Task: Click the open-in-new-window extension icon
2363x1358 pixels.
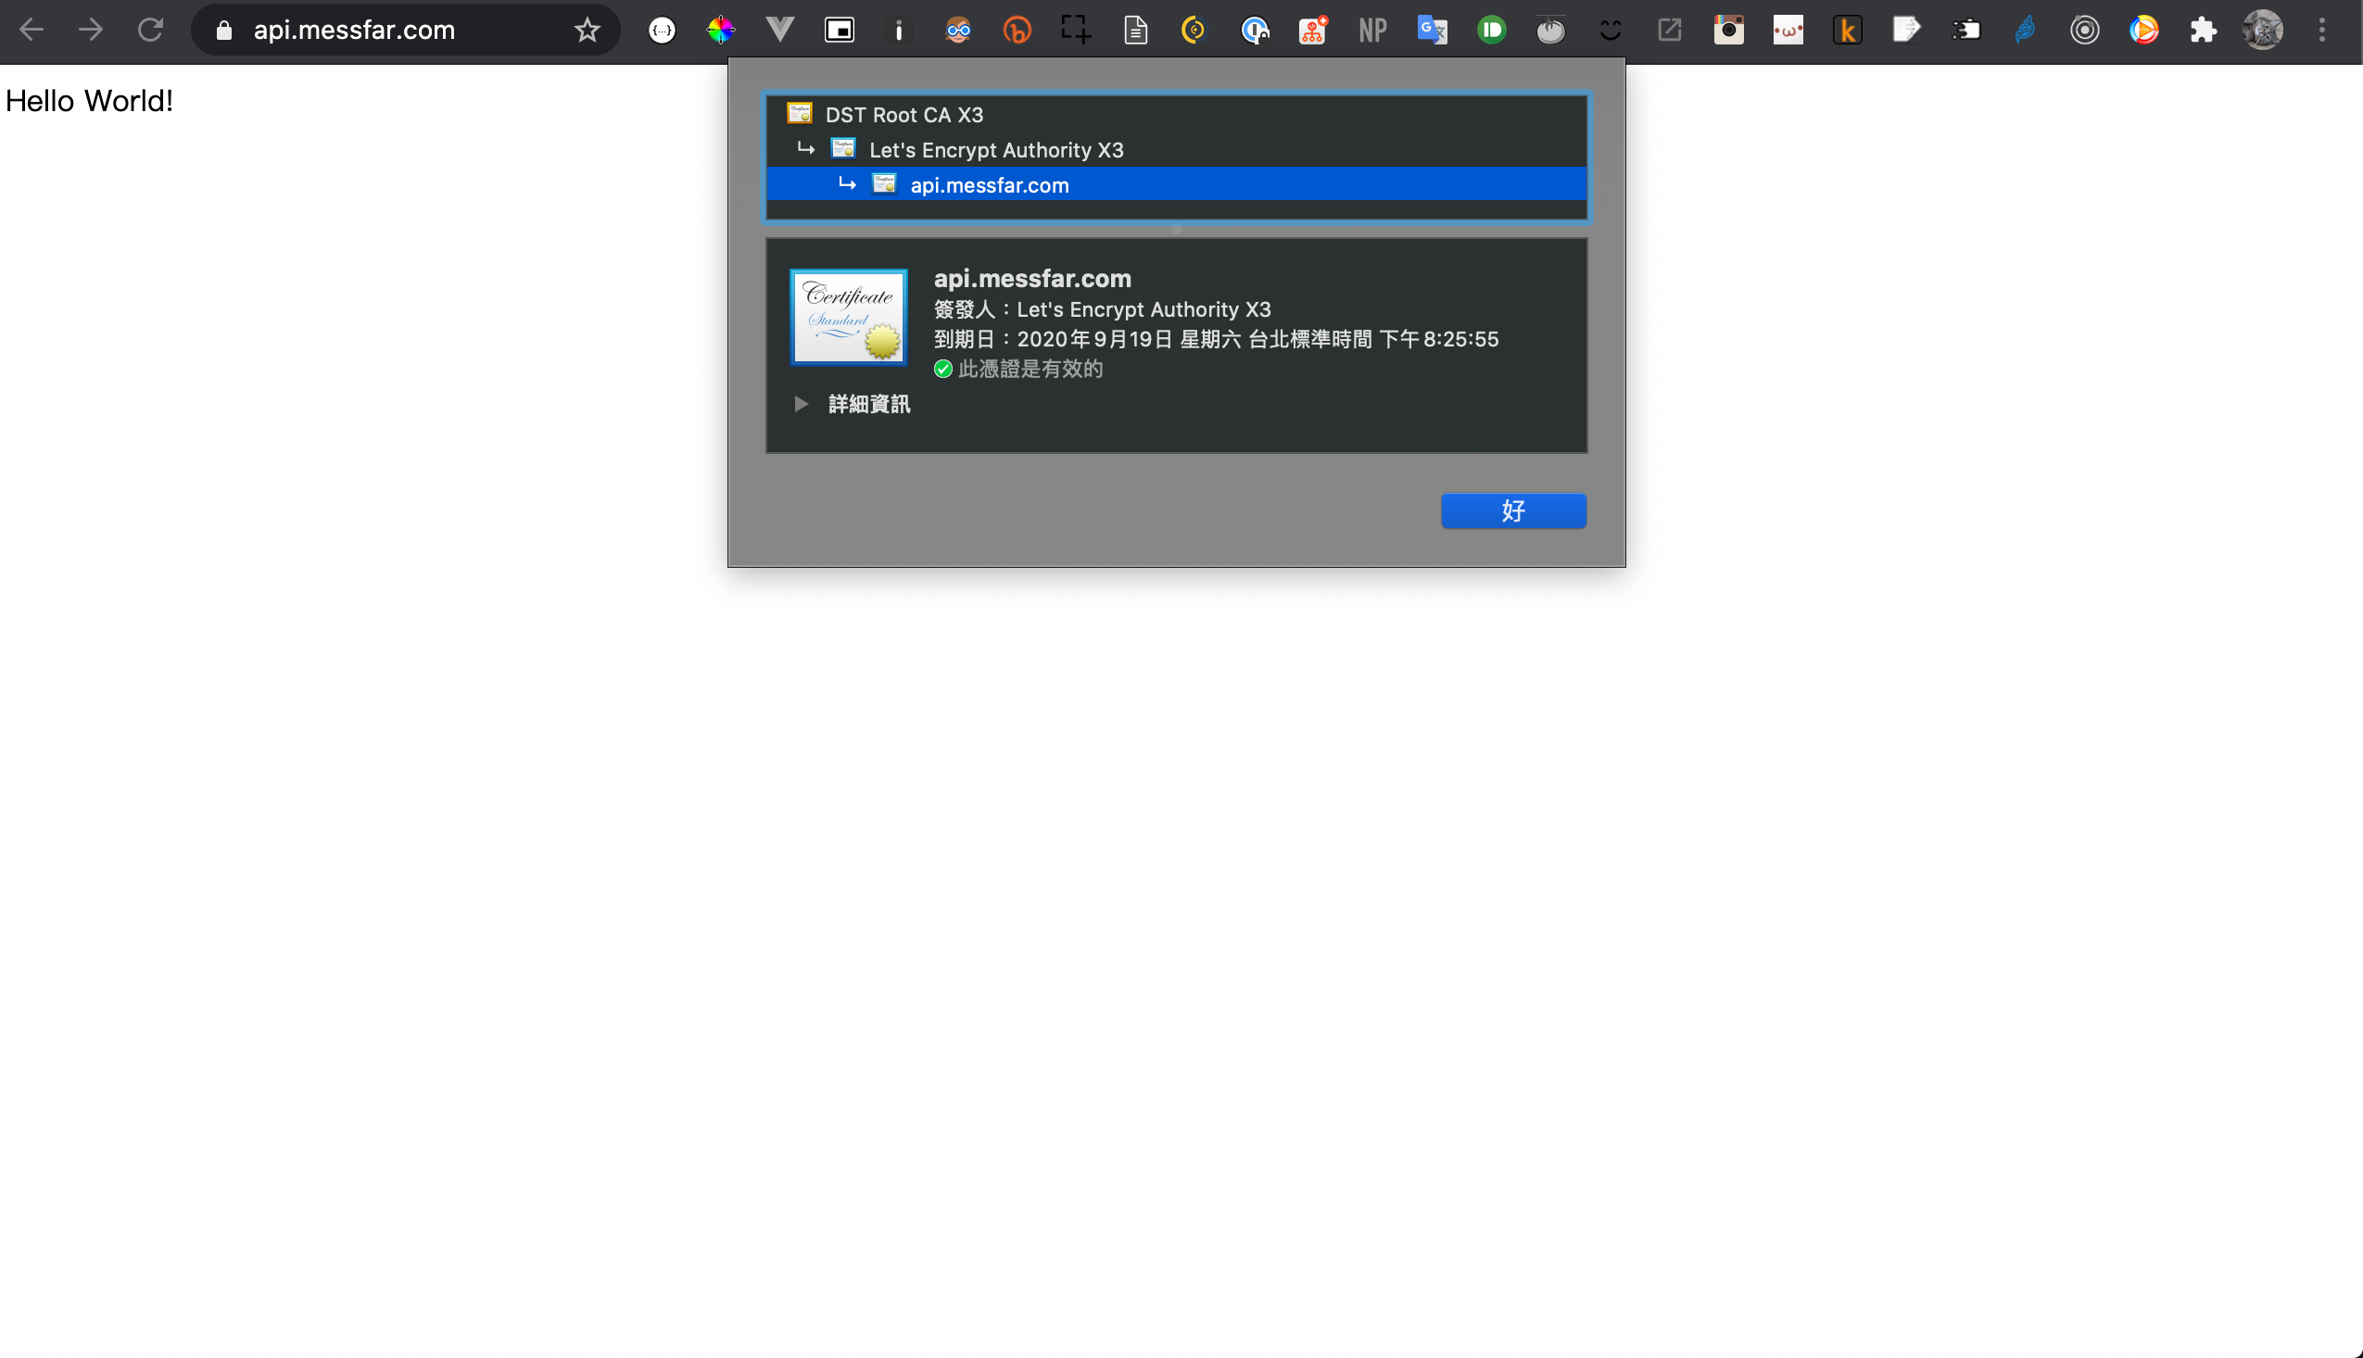Action: coord(1670,31)
